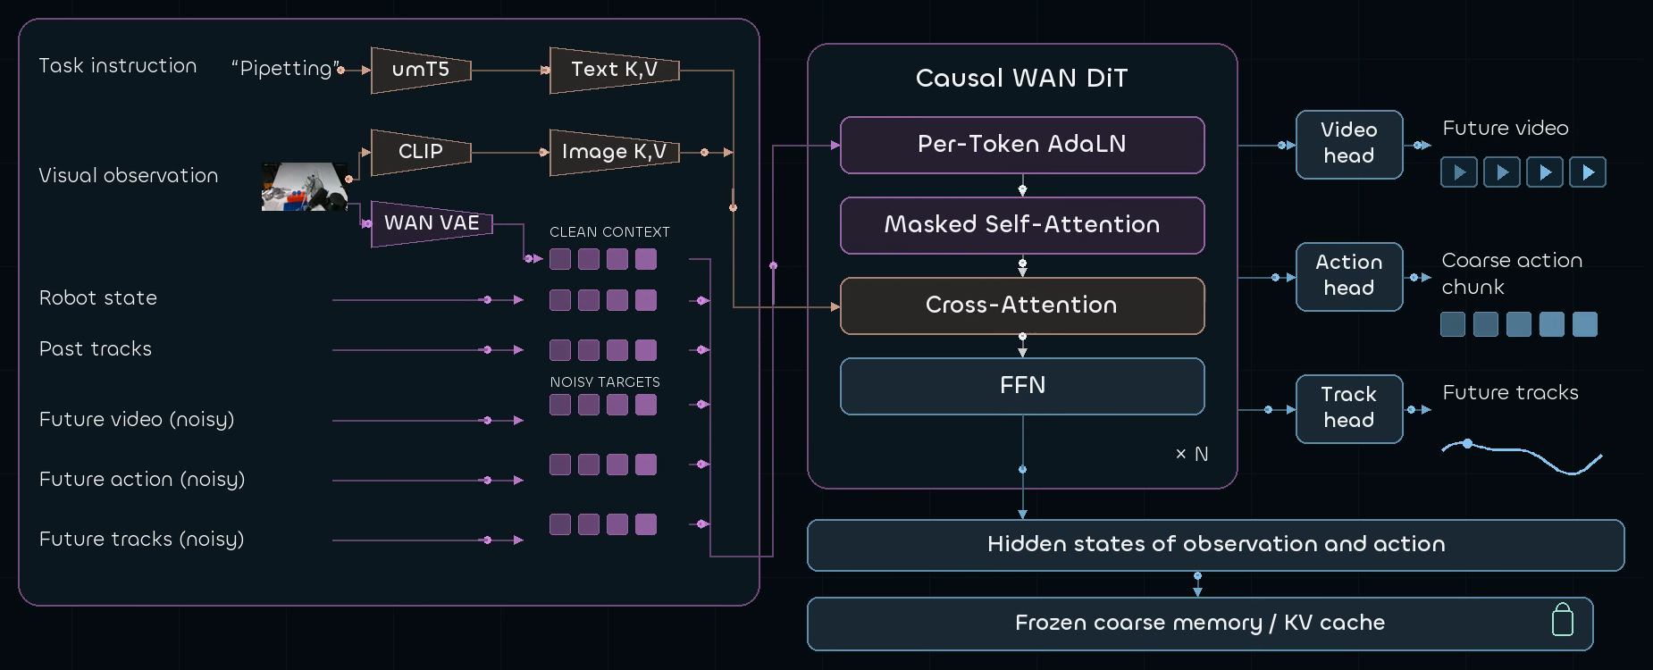The width and height of the screenshot is (1653, 670).
Task: Select the "Future video (noisy)" label
Action: (x=137, y=420)
